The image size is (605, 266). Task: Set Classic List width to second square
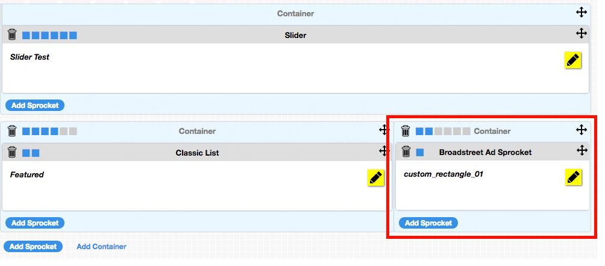click(36, 153)
